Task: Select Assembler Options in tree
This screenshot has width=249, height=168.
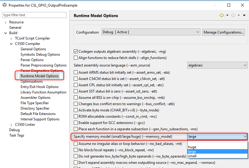Action: (36, 98)
